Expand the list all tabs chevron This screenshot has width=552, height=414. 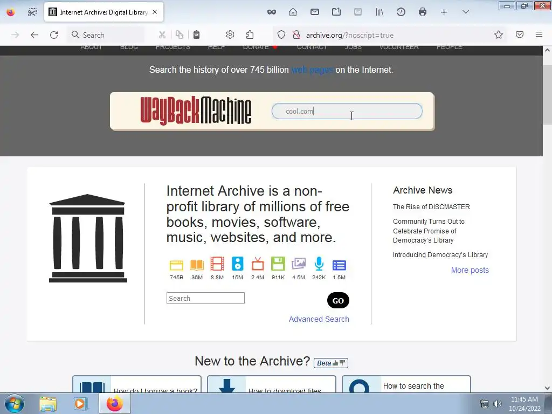(x=465, y=12)
